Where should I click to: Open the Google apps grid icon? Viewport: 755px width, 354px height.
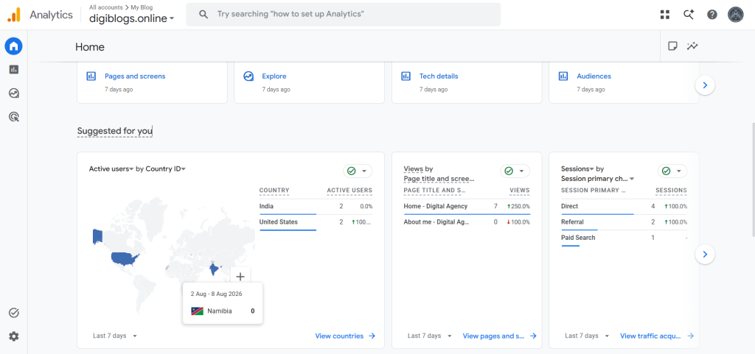click(665, 15)
